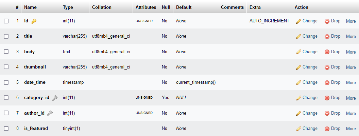359x136 pixels.
Task: Click the red Drop icon for body
Action: click(x=327, y=52)
